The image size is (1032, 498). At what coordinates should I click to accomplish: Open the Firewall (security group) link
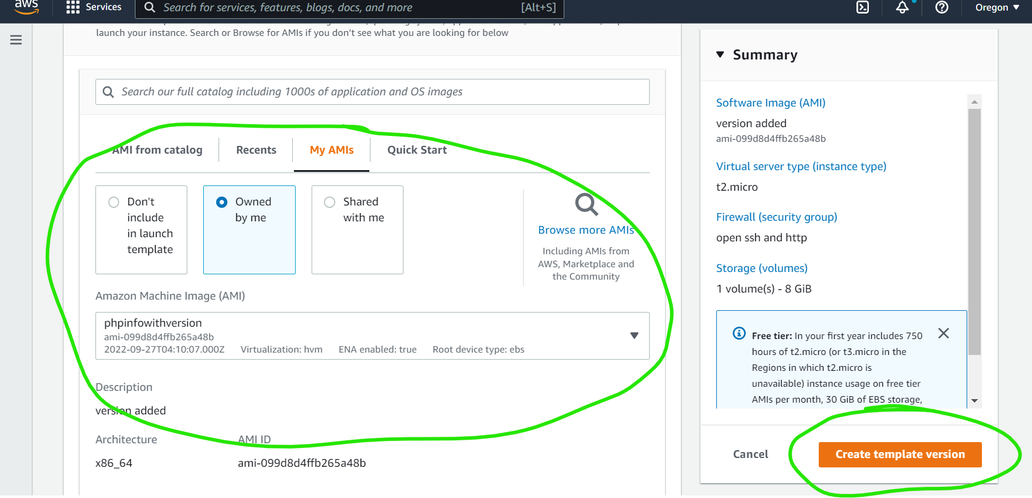tap(776, 217)
